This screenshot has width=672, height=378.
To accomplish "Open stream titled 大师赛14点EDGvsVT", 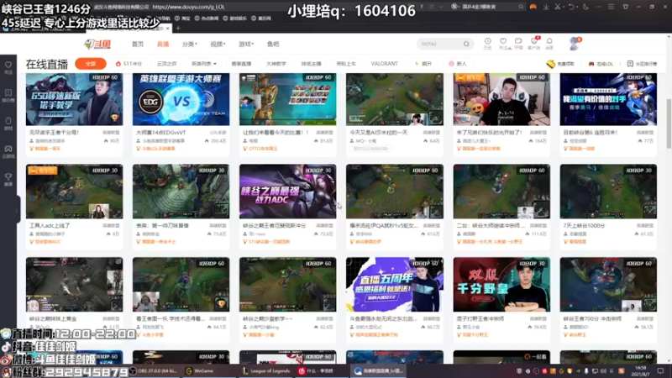I will coord(160,133).
